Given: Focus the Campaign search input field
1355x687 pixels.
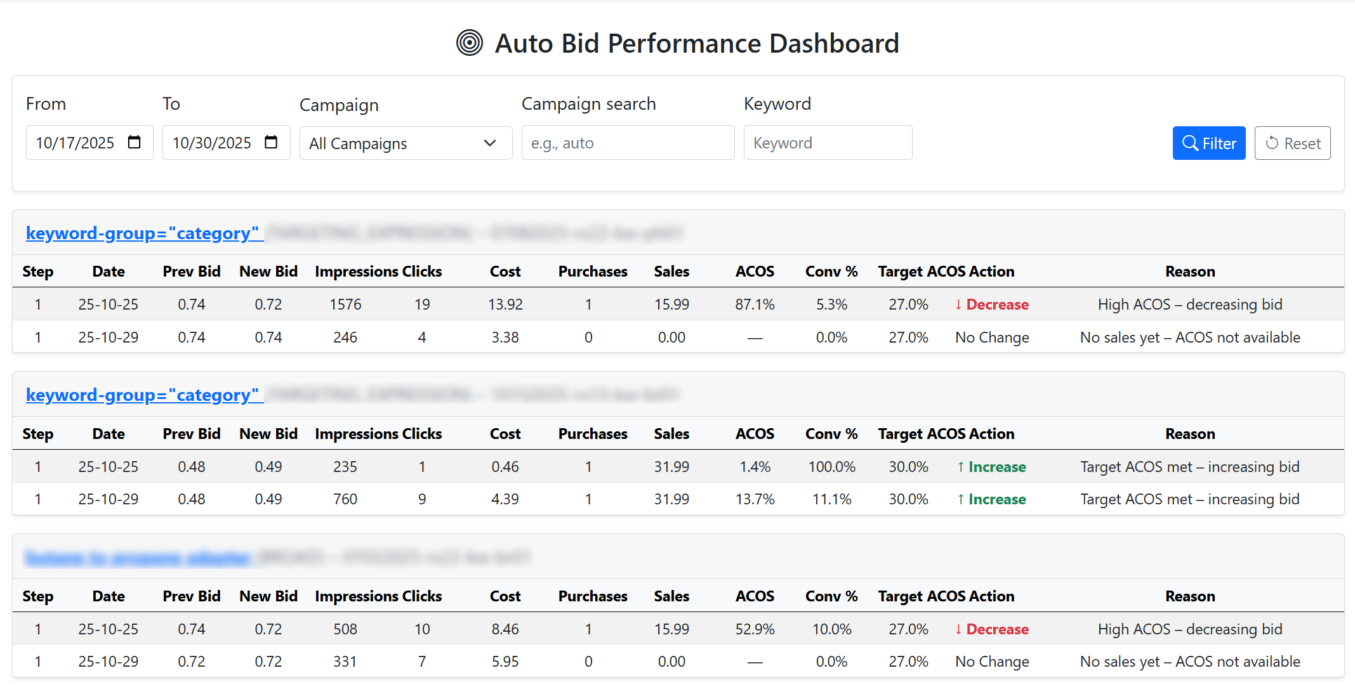Looking at the screenshot, I should pos(627,143).
